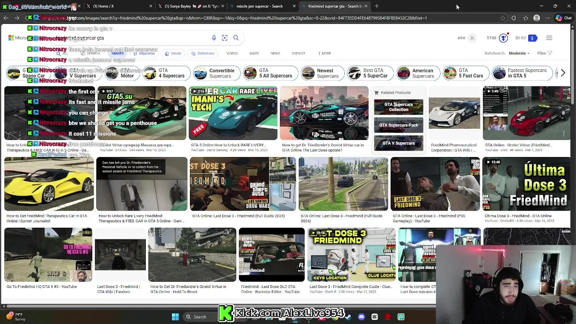Open CapCut from the taskbar

click(374, 317)
